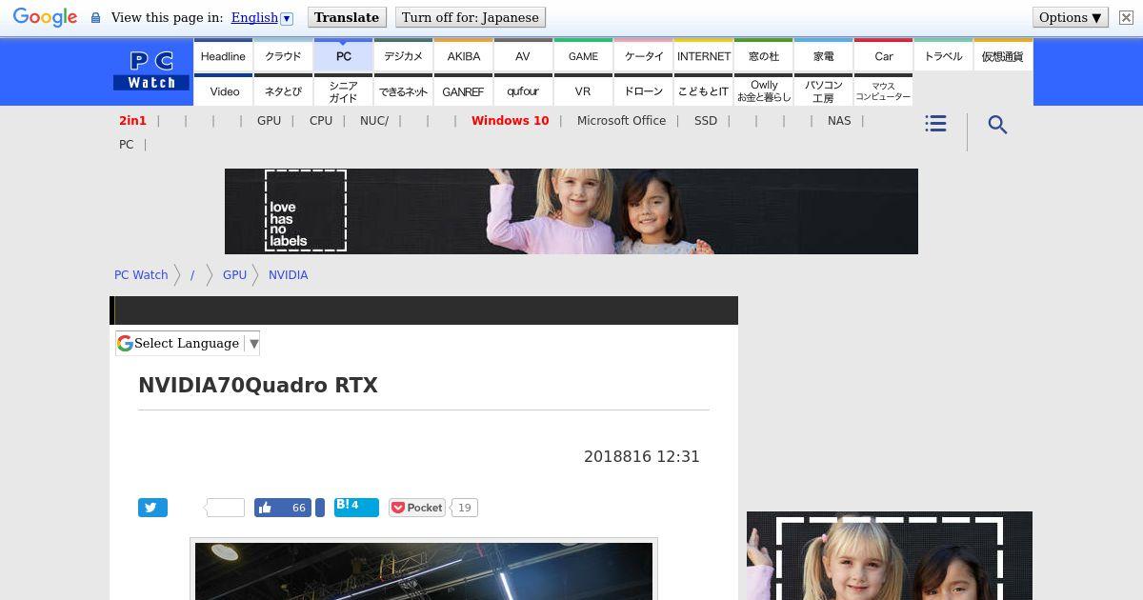
Task: Open the ネタとぴ tab
Action: pyautogui.click(x=283, y=90)
